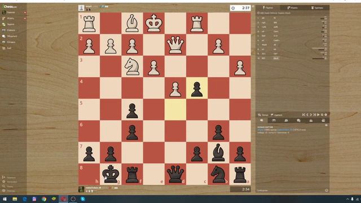Viewport: 361px width, 203px height.
Task: Open the bar-chart statistics tab
Action: tap(311, 120)
